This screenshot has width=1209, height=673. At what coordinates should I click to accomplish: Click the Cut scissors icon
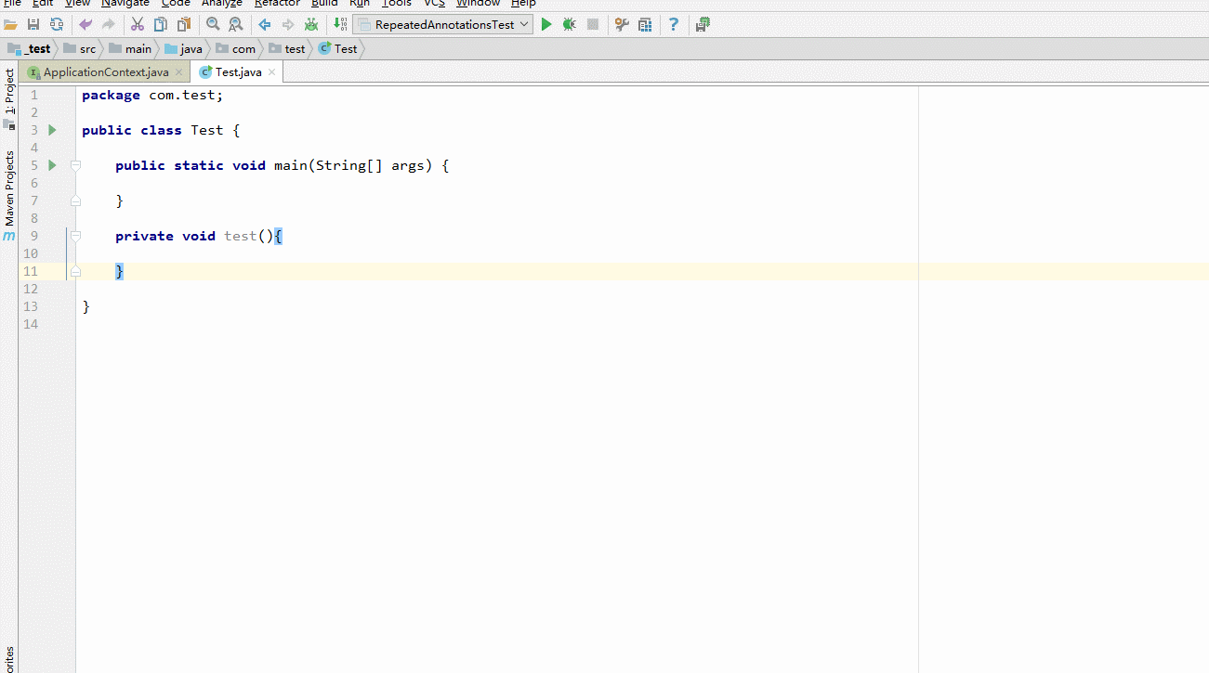click(138, 24)
